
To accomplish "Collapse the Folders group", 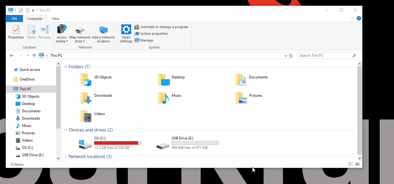I will (66, 67).
